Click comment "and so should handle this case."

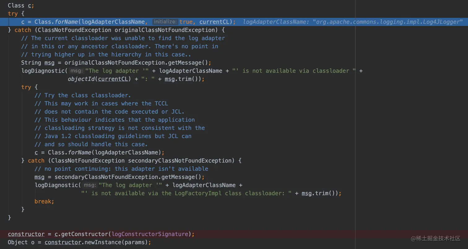point(91,144)
